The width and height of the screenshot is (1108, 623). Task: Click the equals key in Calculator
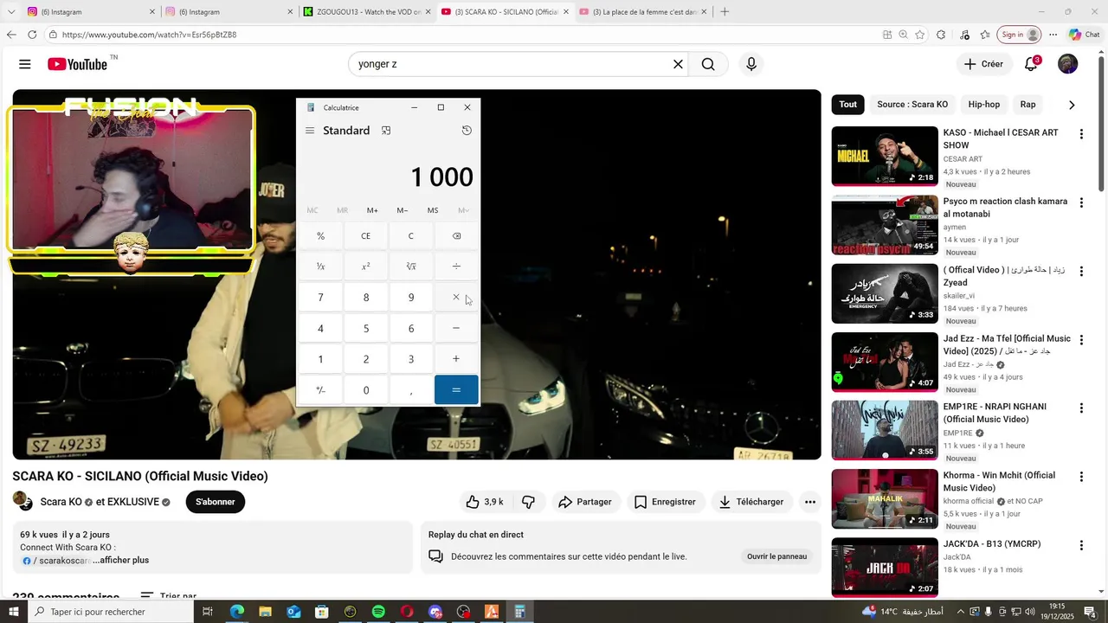coord(456,390)
